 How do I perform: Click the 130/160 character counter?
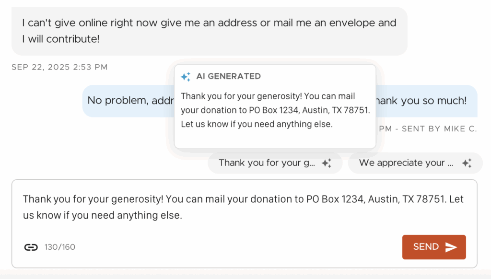(60, 247)
